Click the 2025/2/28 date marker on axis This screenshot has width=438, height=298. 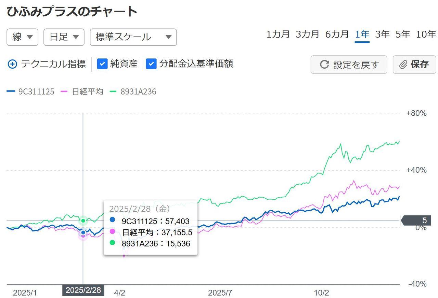pyautogui.click(x=83, y=290)
